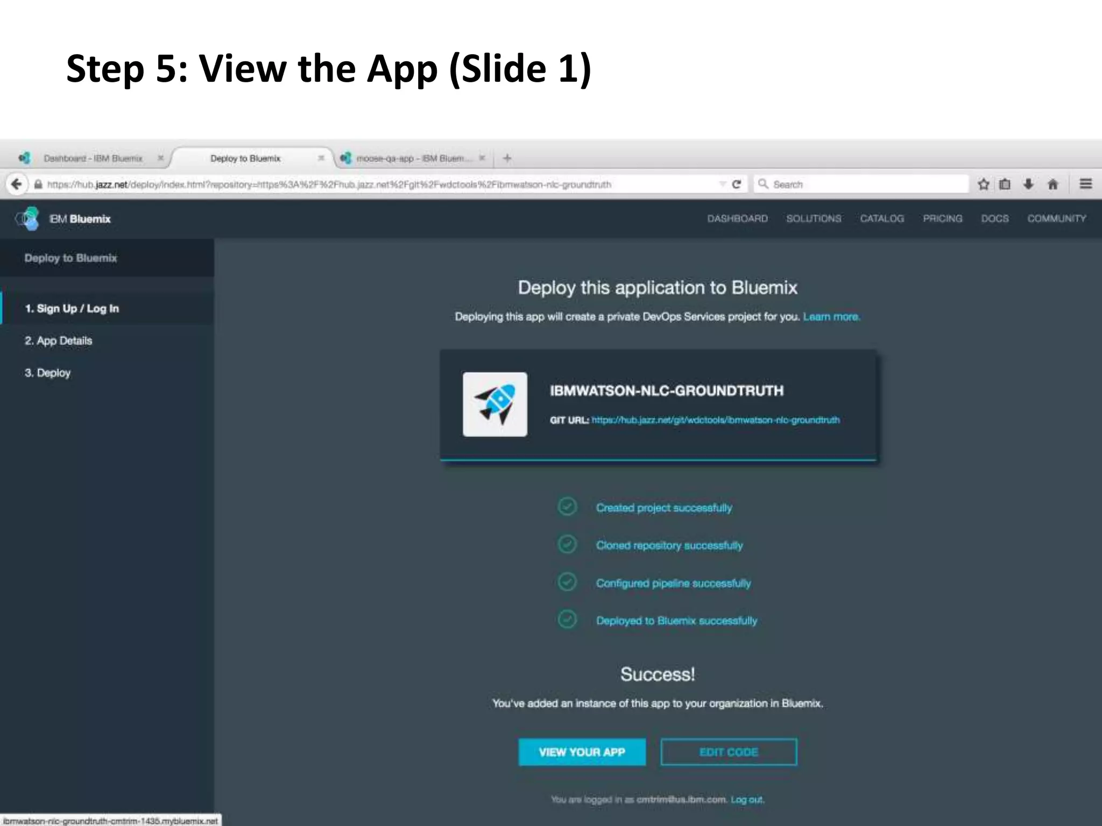Bookmark this page with the star icon

[x=984, y=184]
